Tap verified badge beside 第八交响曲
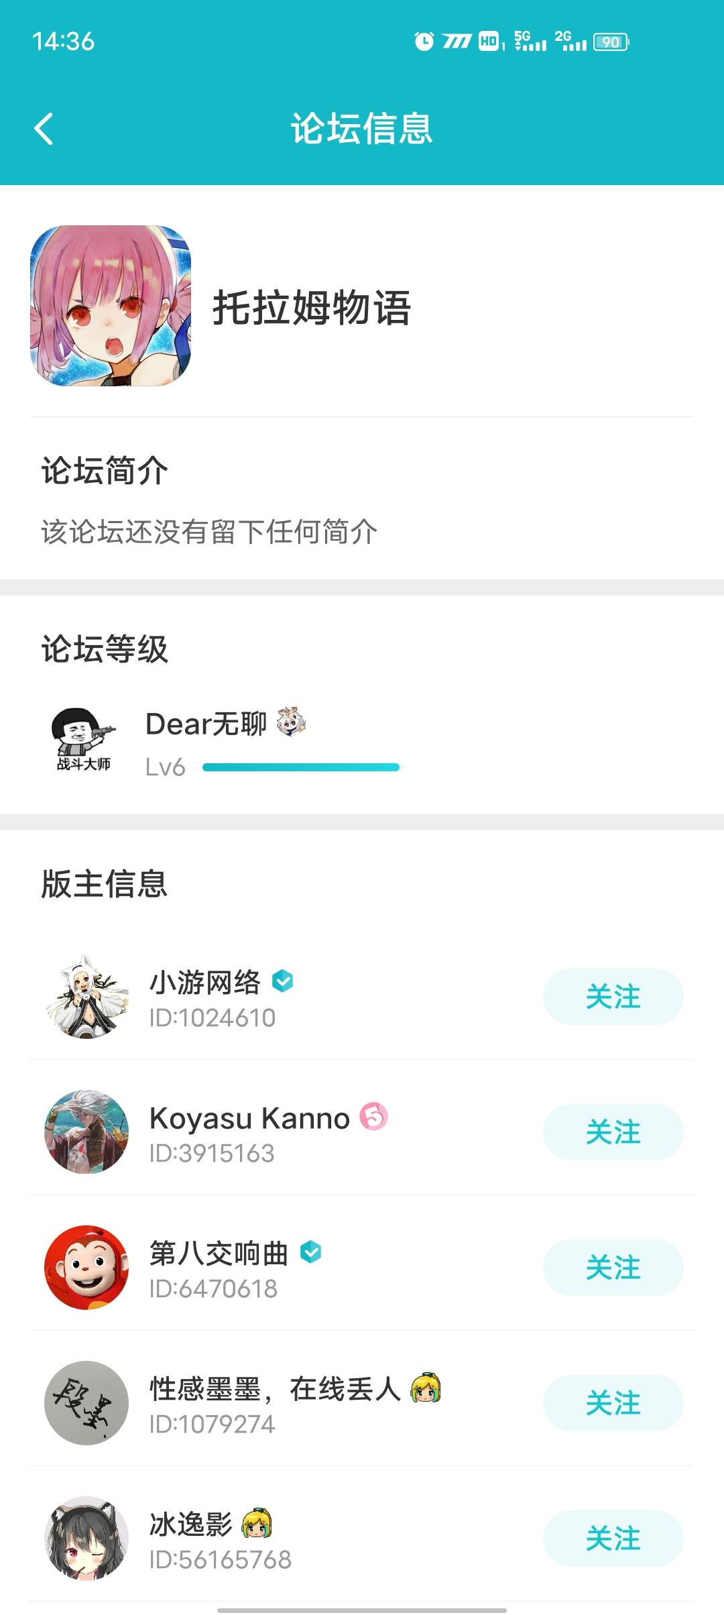The width and height of the screenshot is (724, 1615). tap(310, 1252)
